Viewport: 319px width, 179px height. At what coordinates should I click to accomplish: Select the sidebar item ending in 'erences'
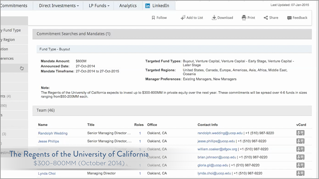coord(14,59)
